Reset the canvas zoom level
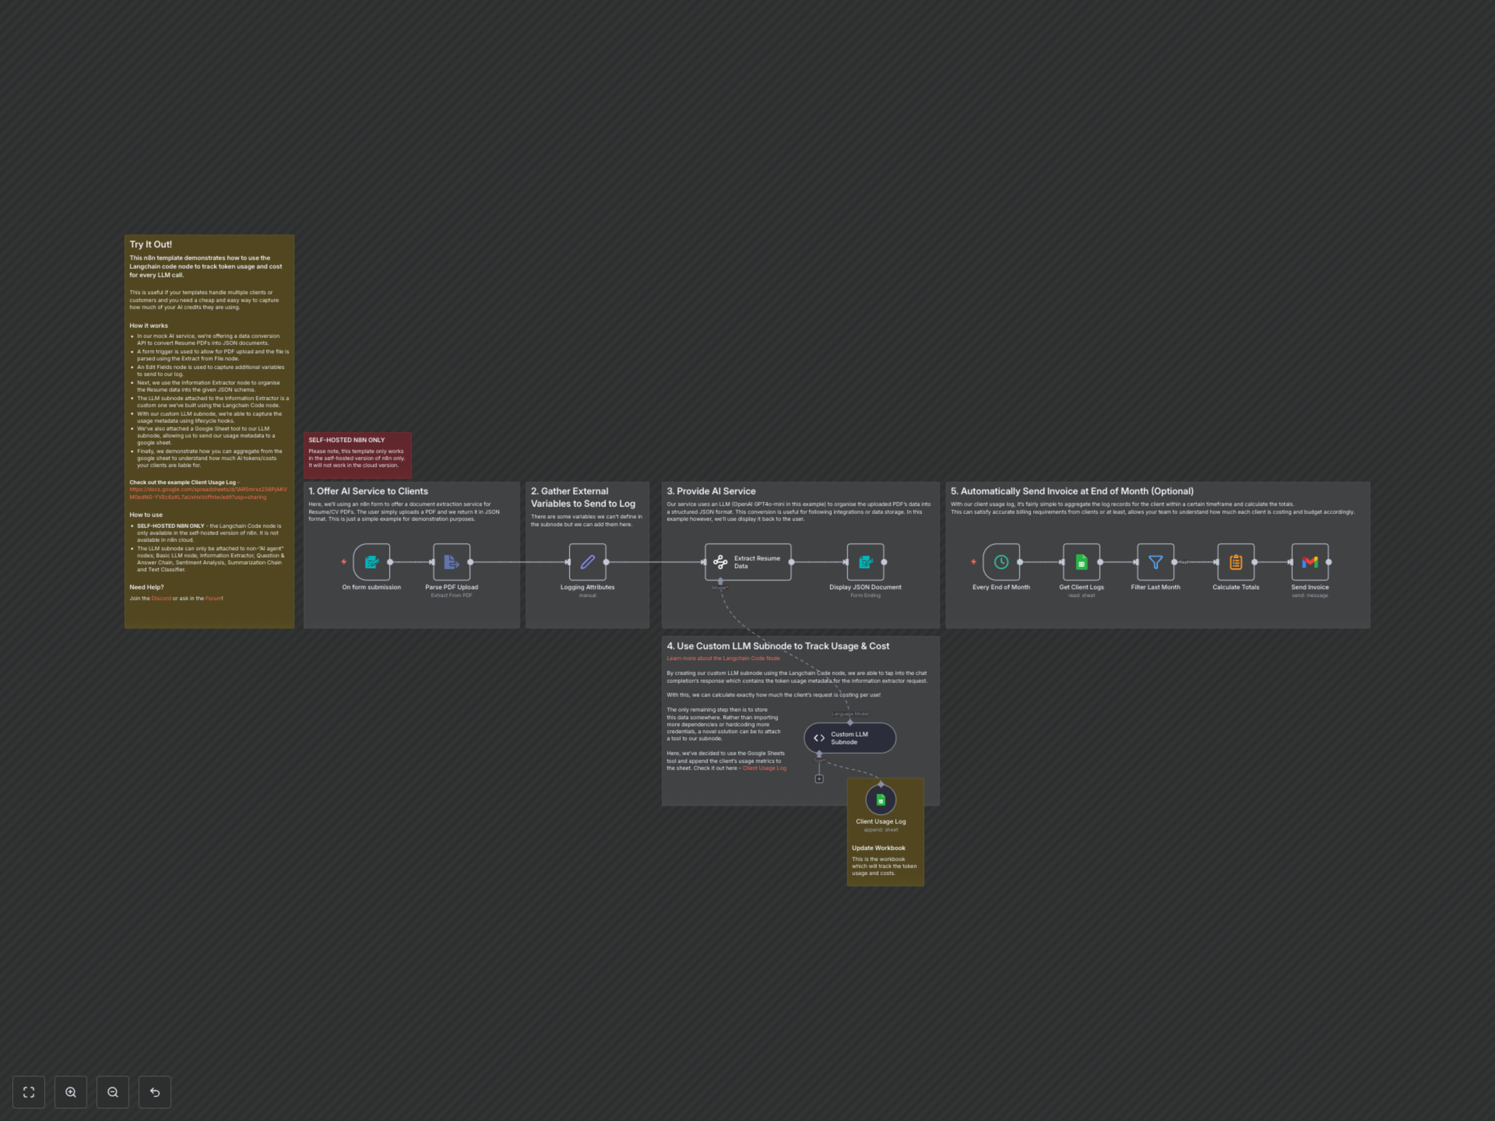 coord(155,1092)
